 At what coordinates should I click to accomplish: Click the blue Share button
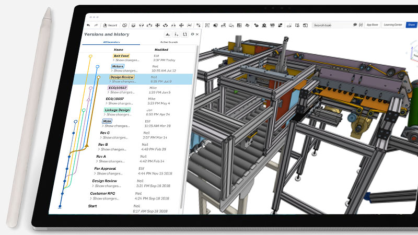coord(411,25)
